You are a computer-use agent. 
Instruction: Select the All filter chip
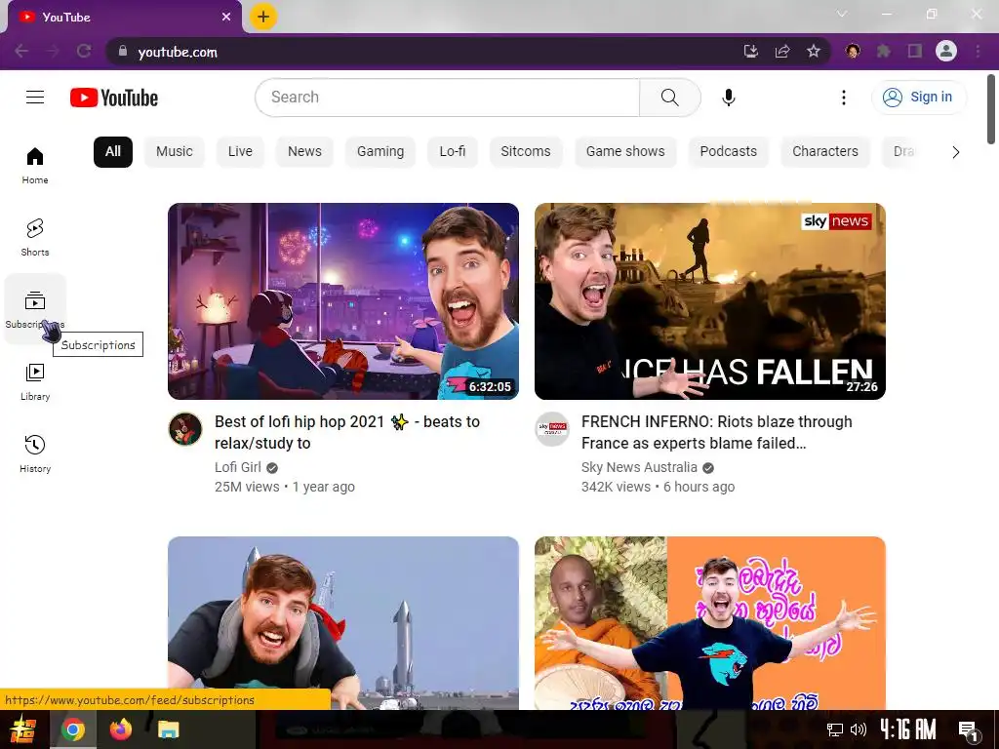pos(113,151)
